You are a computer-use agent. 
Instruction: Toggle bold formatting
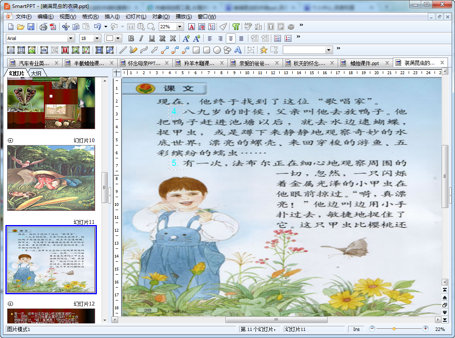[x=131, y=38]
